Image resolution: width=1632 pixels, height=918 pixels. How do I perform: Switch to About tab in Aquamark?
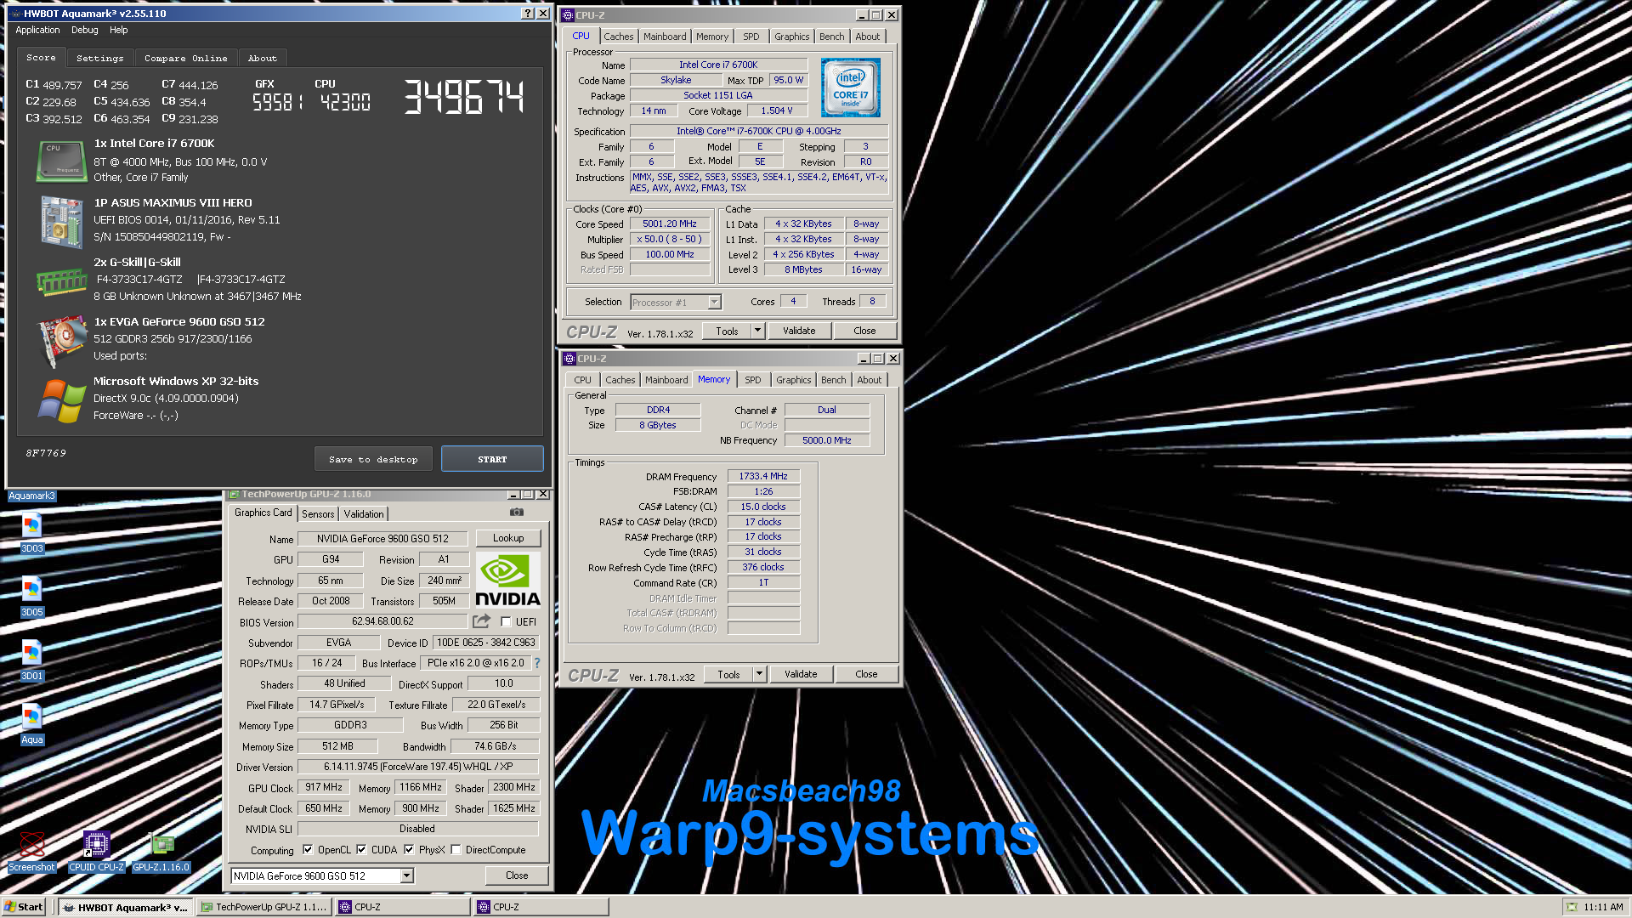click(x=262, y=58)
